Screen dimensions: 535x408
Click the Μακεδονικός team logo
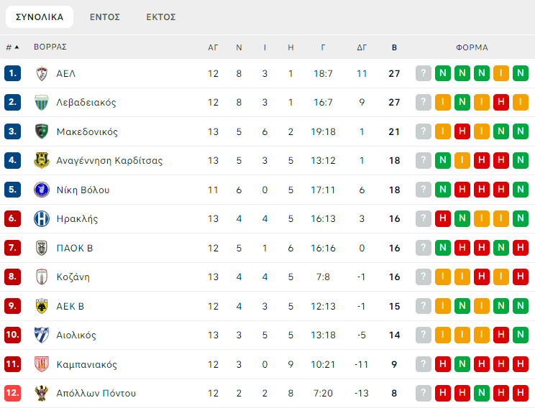[x=42, y=131]
